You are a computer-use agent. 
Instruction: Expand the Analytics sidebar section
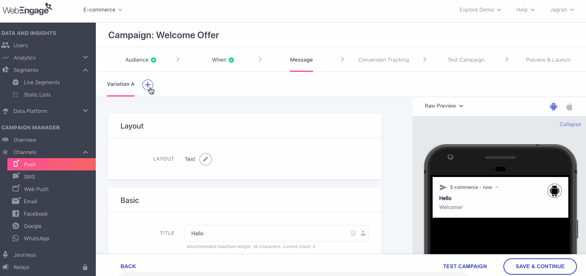click(86, 57)
